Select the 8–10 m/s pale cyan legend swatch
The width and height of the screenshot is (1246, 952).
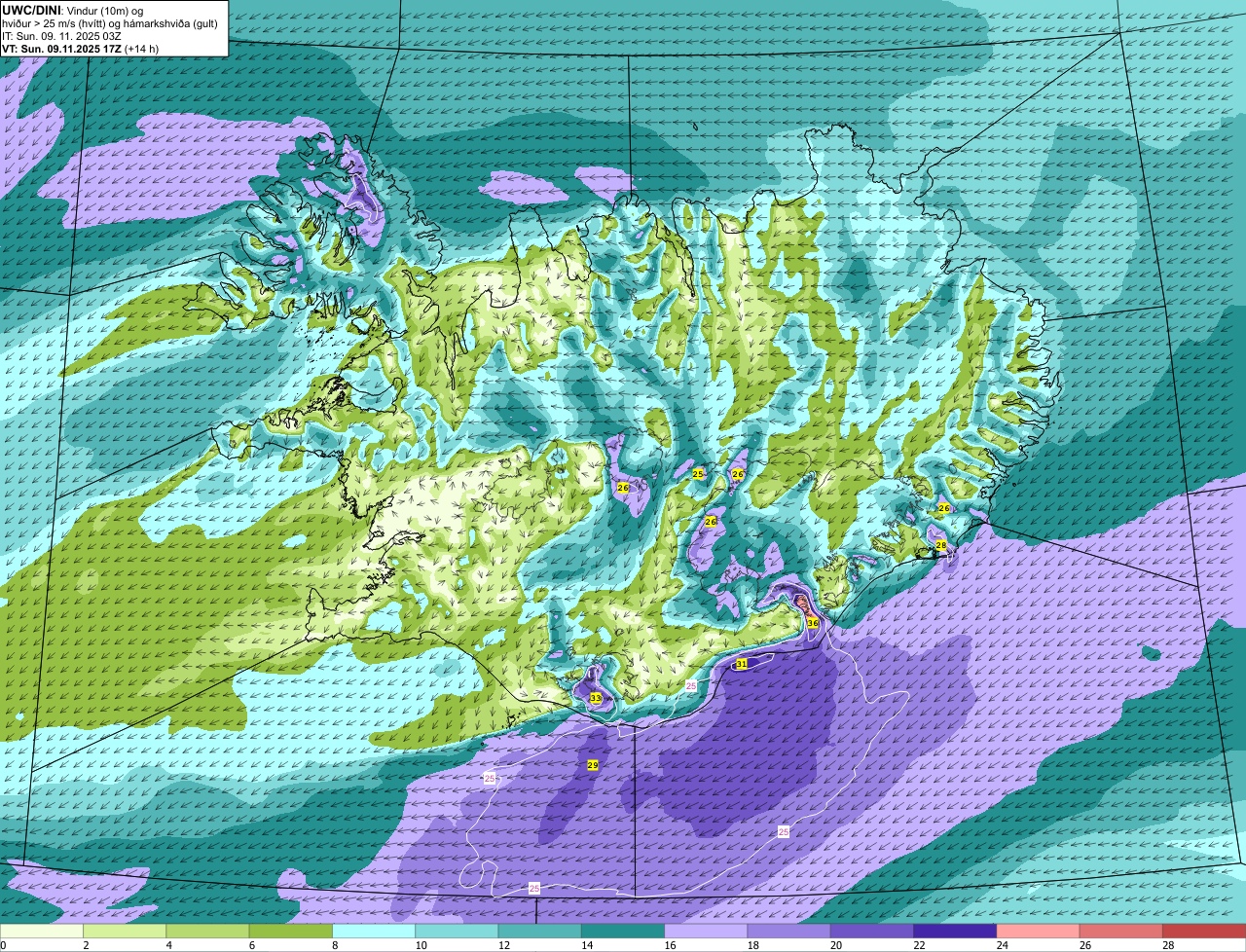[x=374, y=932]
